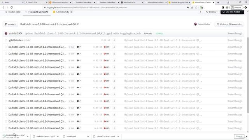Viewport: 249px width, 140px height.
Task: Open the three-dot menu beside Deploy
Action: [x=200, y=12]
